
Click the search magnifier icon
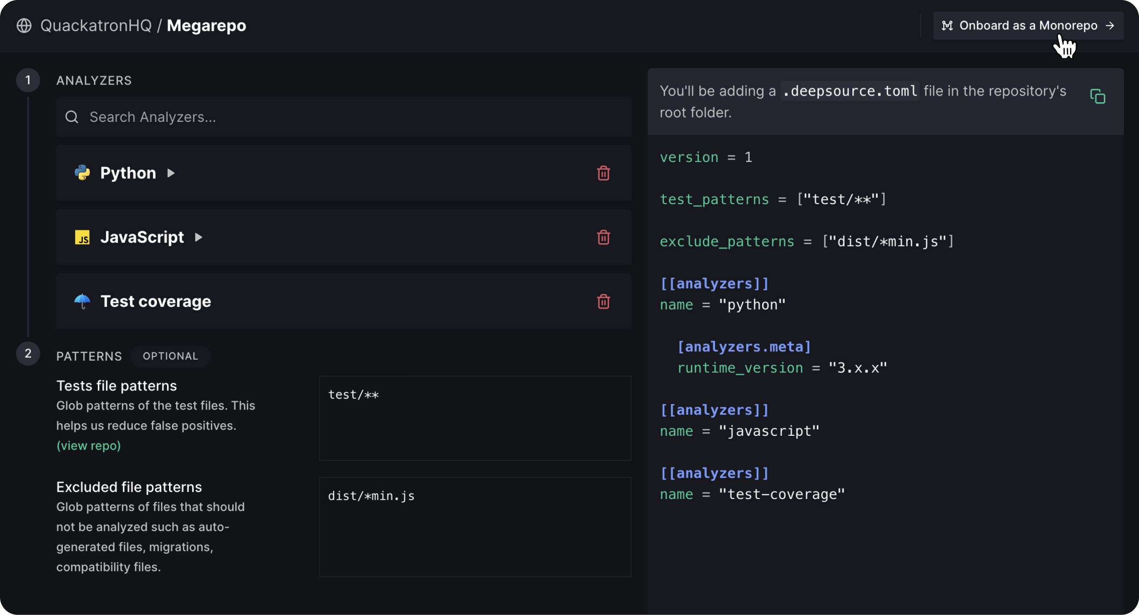pyautogui.click(x=72, y=117)
